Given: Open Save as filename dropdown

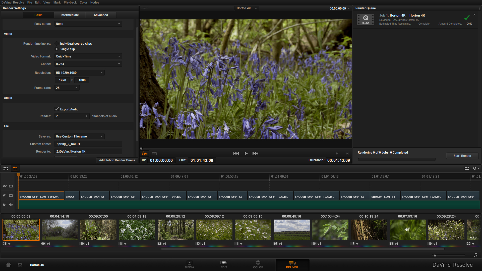Looking at the screenshot, I should pos(79,137).
